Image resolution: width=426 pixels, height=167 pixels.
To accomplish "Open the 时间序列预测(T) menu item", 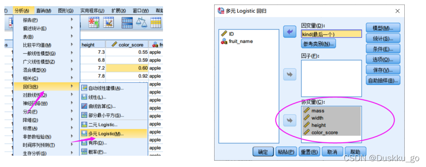I will point(47,145).
